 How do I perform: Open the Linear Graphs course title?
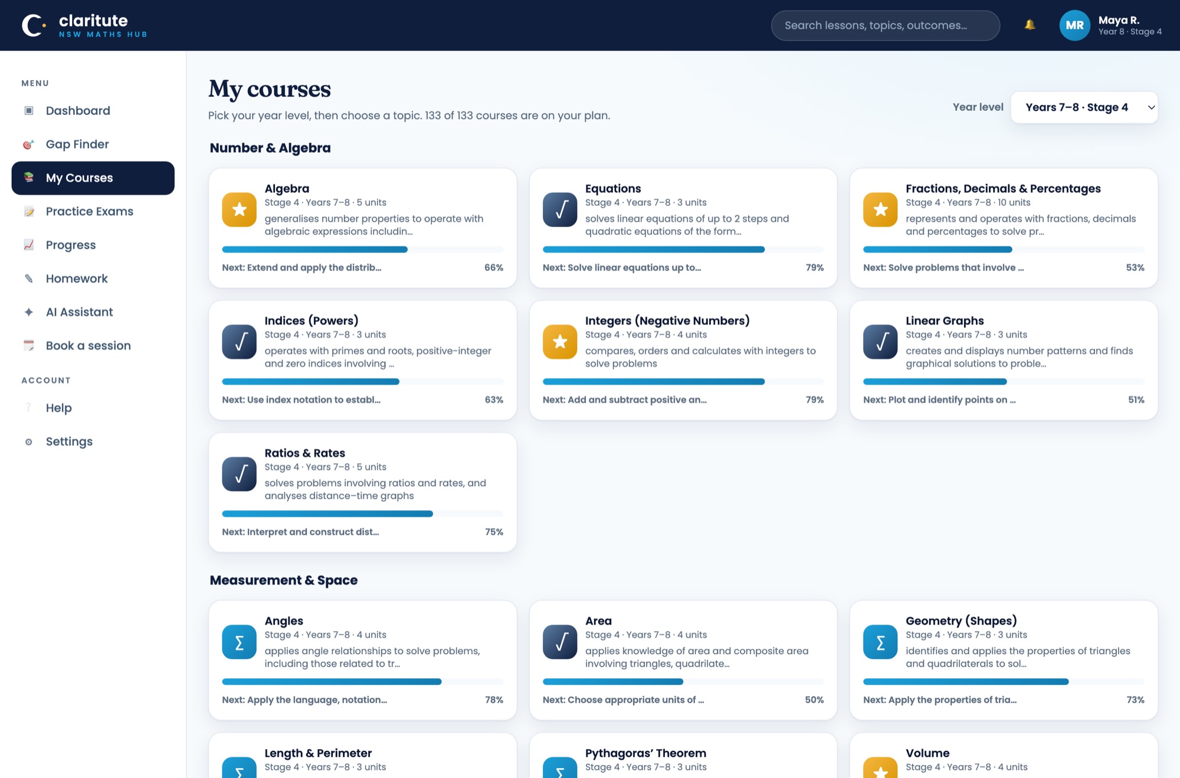[x=945, y=320]
